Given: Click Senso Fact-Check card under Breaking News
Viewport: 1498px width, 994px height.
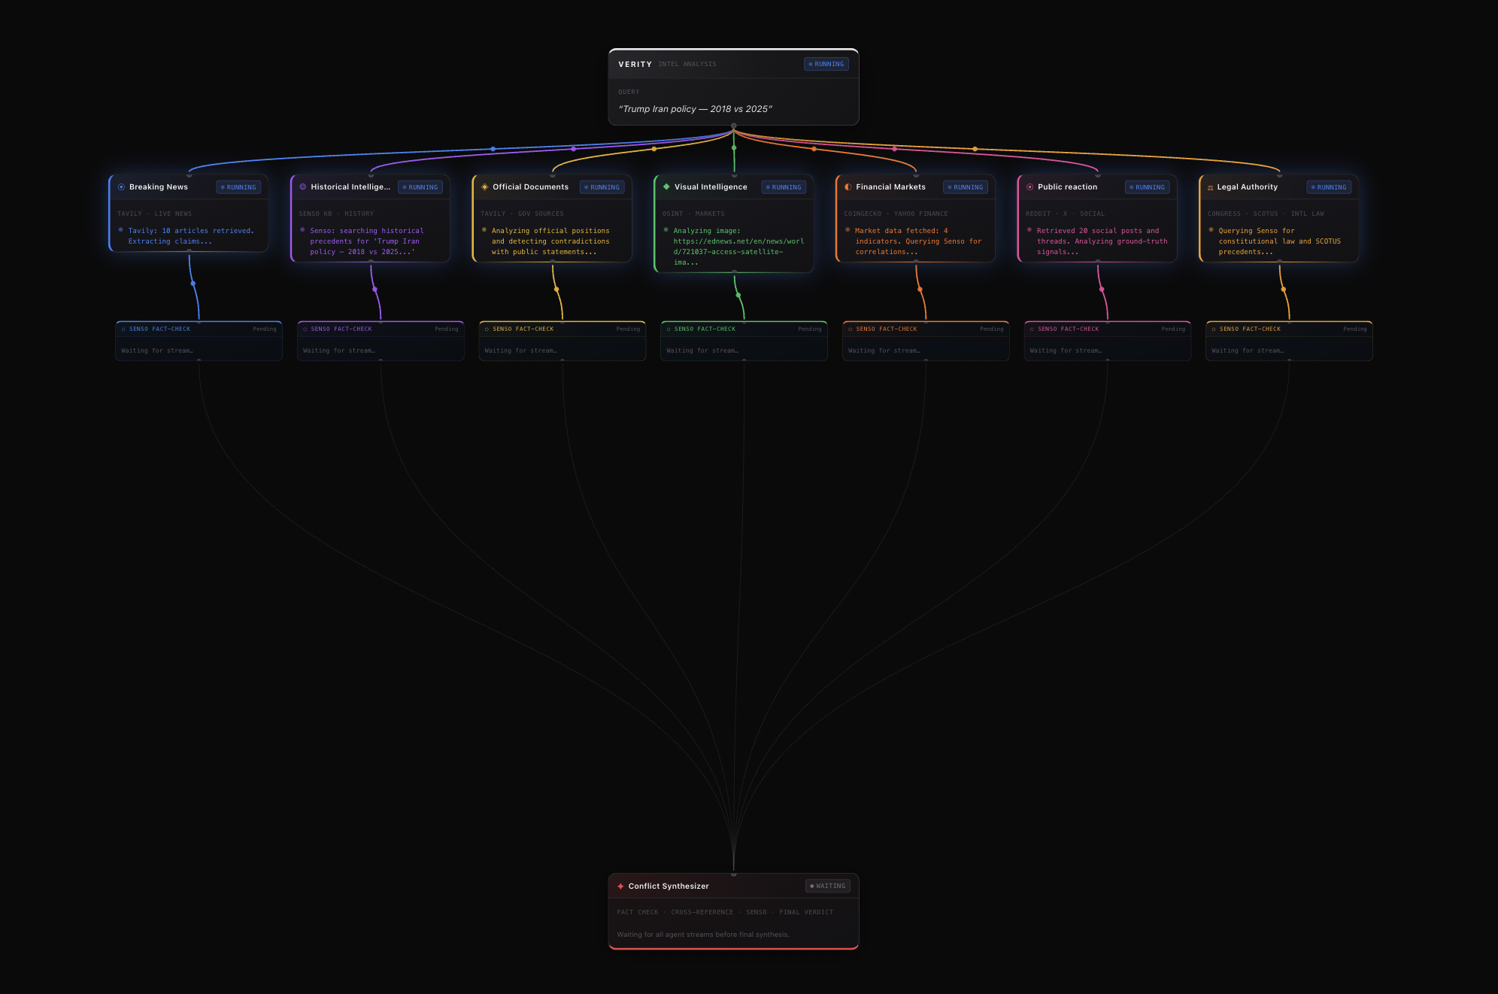Looking at the screenshot, I should click(x=199, y=341).
